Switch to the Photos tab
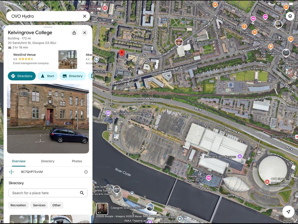The height and width of the screenshot is (224, 298). click(77, 161)
